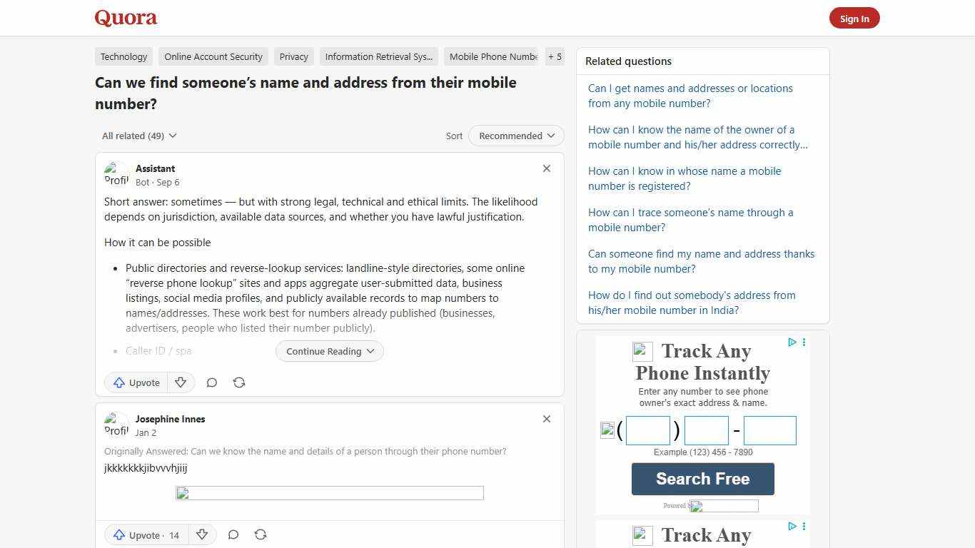The height and width of the screenshot is (548, 975).
Task: Open comments on the Assistant's answer
Action: click(211, 382)
